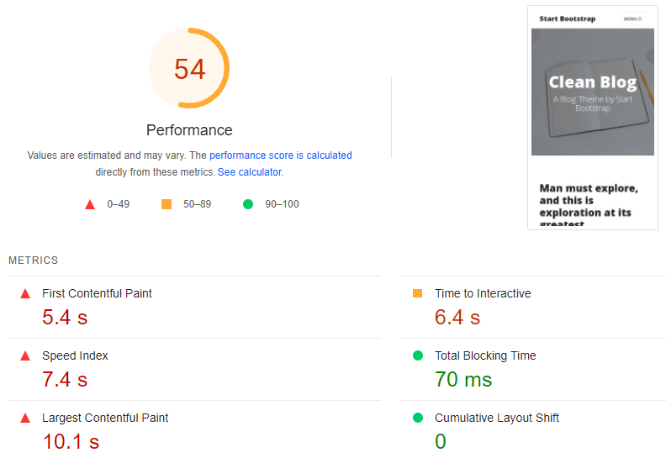This screenshot has width=666, height=458.
Task: Select the Largest Contentful Paint label
Action: (x=105, y=418)
